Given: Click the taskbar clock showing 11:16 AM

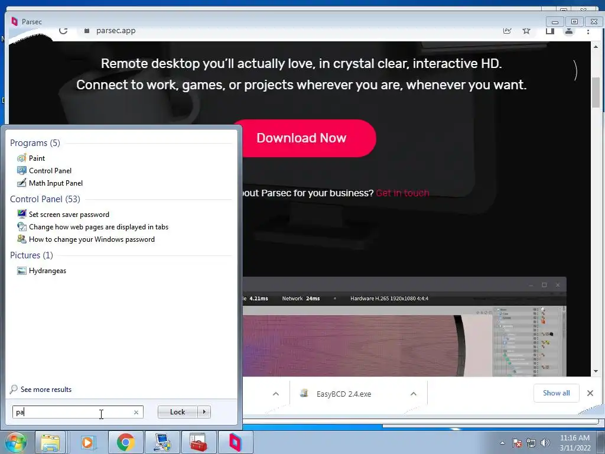Looking at the screenshot, I should coord(575,443).
